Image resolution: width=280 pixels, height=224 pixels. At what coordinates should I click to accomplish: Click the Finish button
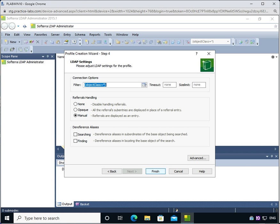(156, 171)
